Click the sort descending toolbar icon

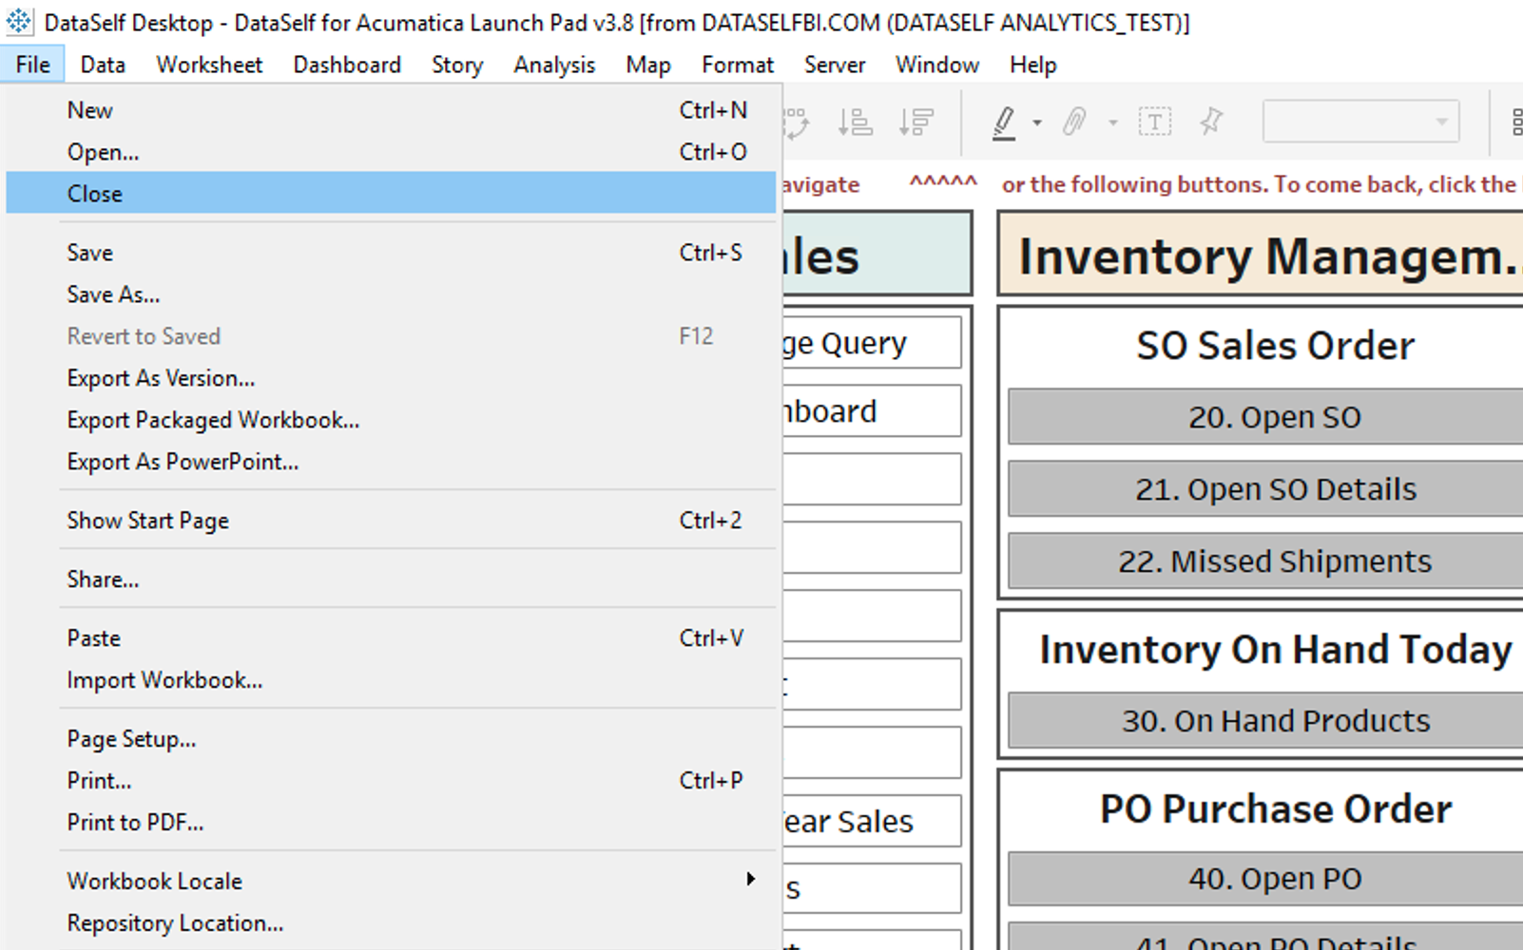pyautogui.click(x=916, y=122)
